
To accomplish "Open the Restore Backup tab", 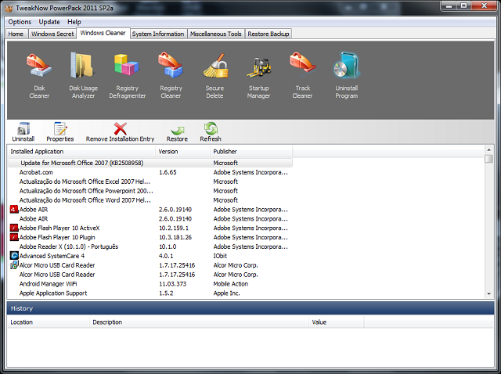I will pos(269,34).
